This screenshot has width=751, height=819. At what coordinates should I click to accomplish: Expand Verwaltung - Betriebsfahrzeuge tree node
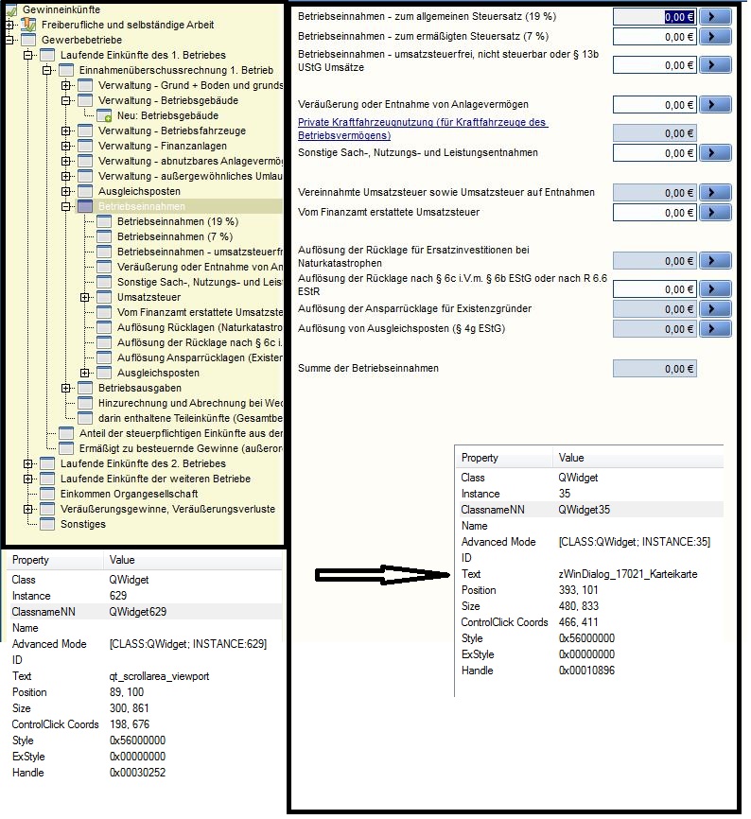66,131
